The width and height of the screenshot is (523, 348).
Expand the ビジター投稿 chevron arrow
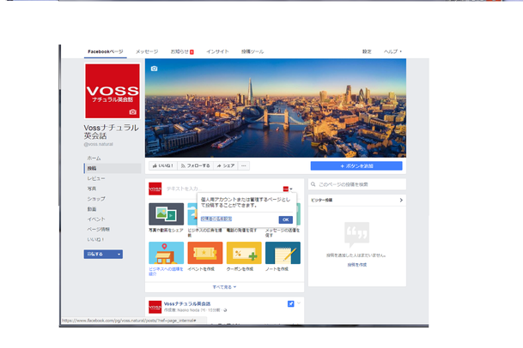click(x=401, y=200)
